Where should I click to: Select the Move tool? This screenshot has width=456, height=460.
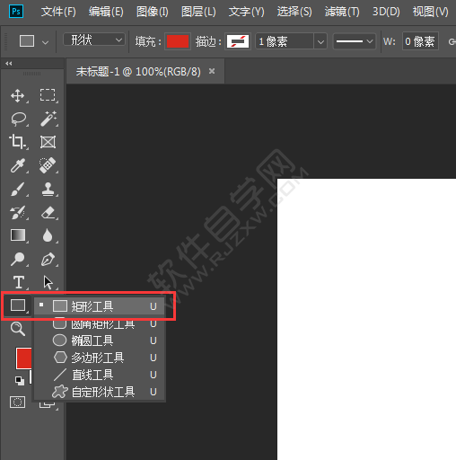(18, 96)
